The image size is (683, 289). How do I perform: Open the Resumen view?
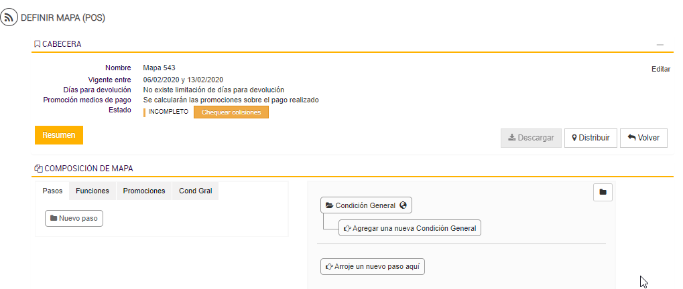pyautogui.click(x=59, y=135)
